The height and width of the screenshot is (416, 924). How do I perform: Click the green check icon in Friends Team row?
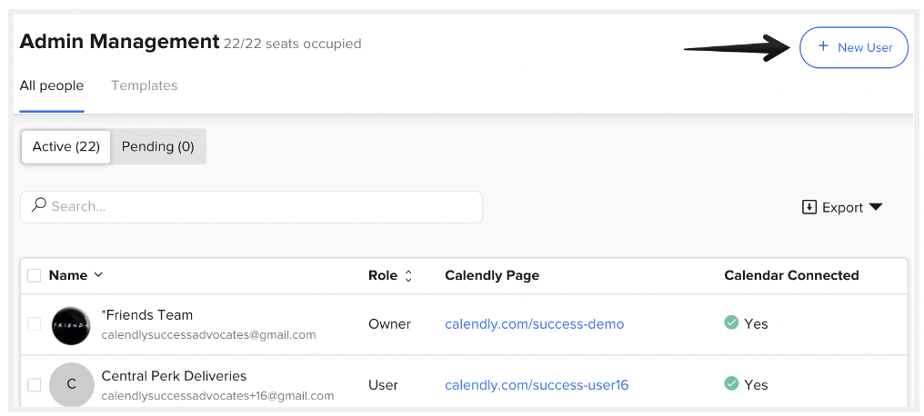coord(731,322)
